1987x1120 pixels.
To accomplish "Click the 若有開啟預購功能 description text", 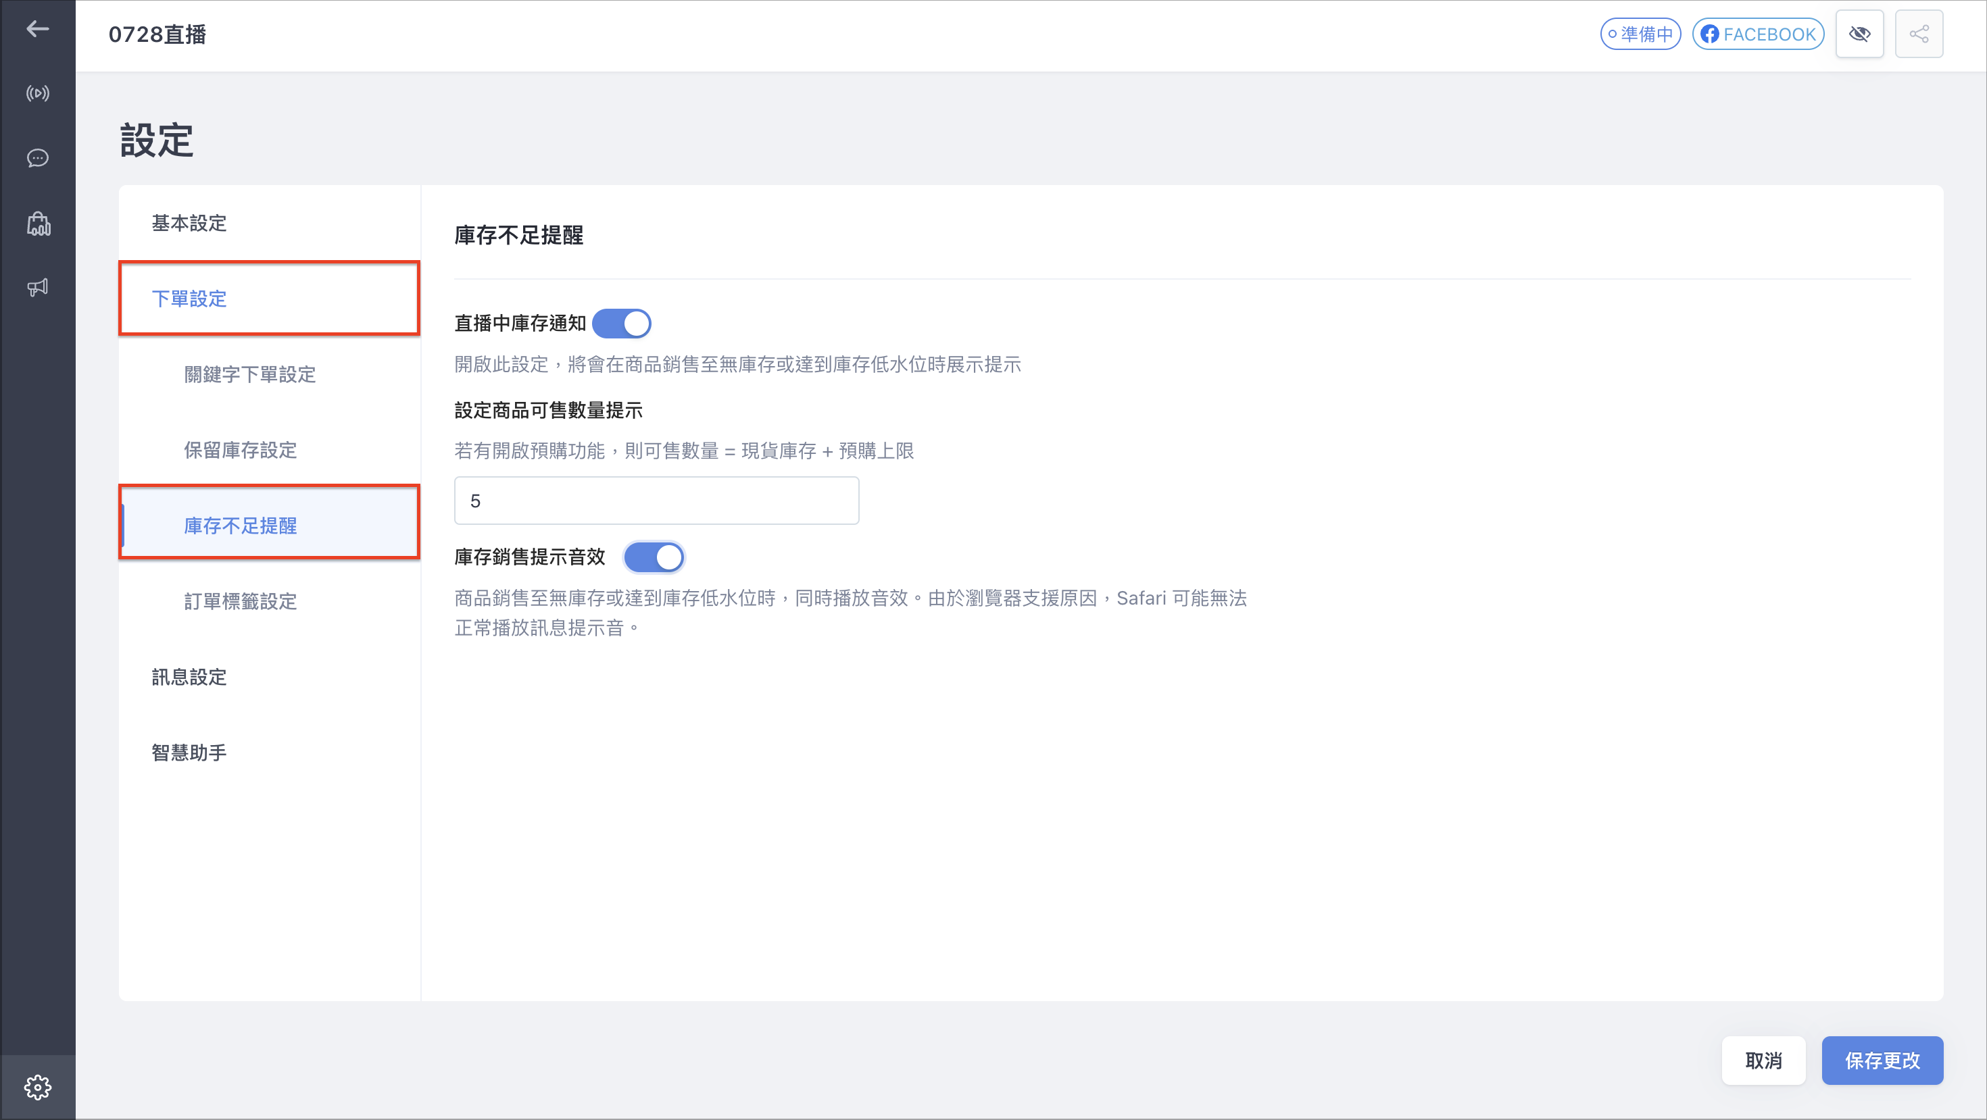I will (684, 450).
